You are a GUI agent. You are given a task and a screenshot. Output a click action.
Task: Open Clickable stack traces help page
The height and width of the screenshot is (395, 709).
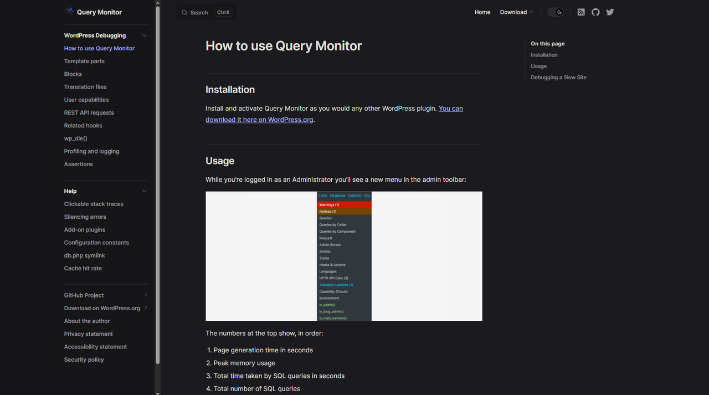(94, 204)
